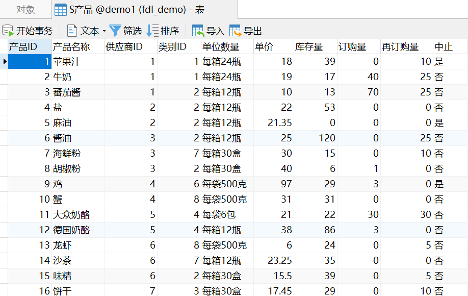
Task: Click the 排序 sort icon
Action: point(152,31)
